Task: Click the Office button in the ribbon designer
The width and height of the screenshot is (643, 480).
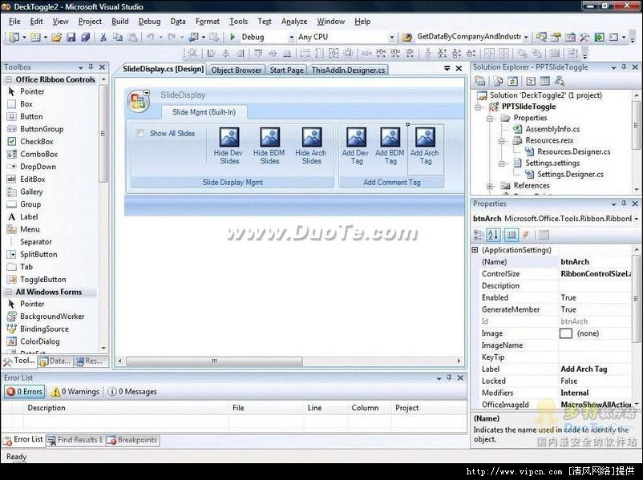Action: point(138,101)
